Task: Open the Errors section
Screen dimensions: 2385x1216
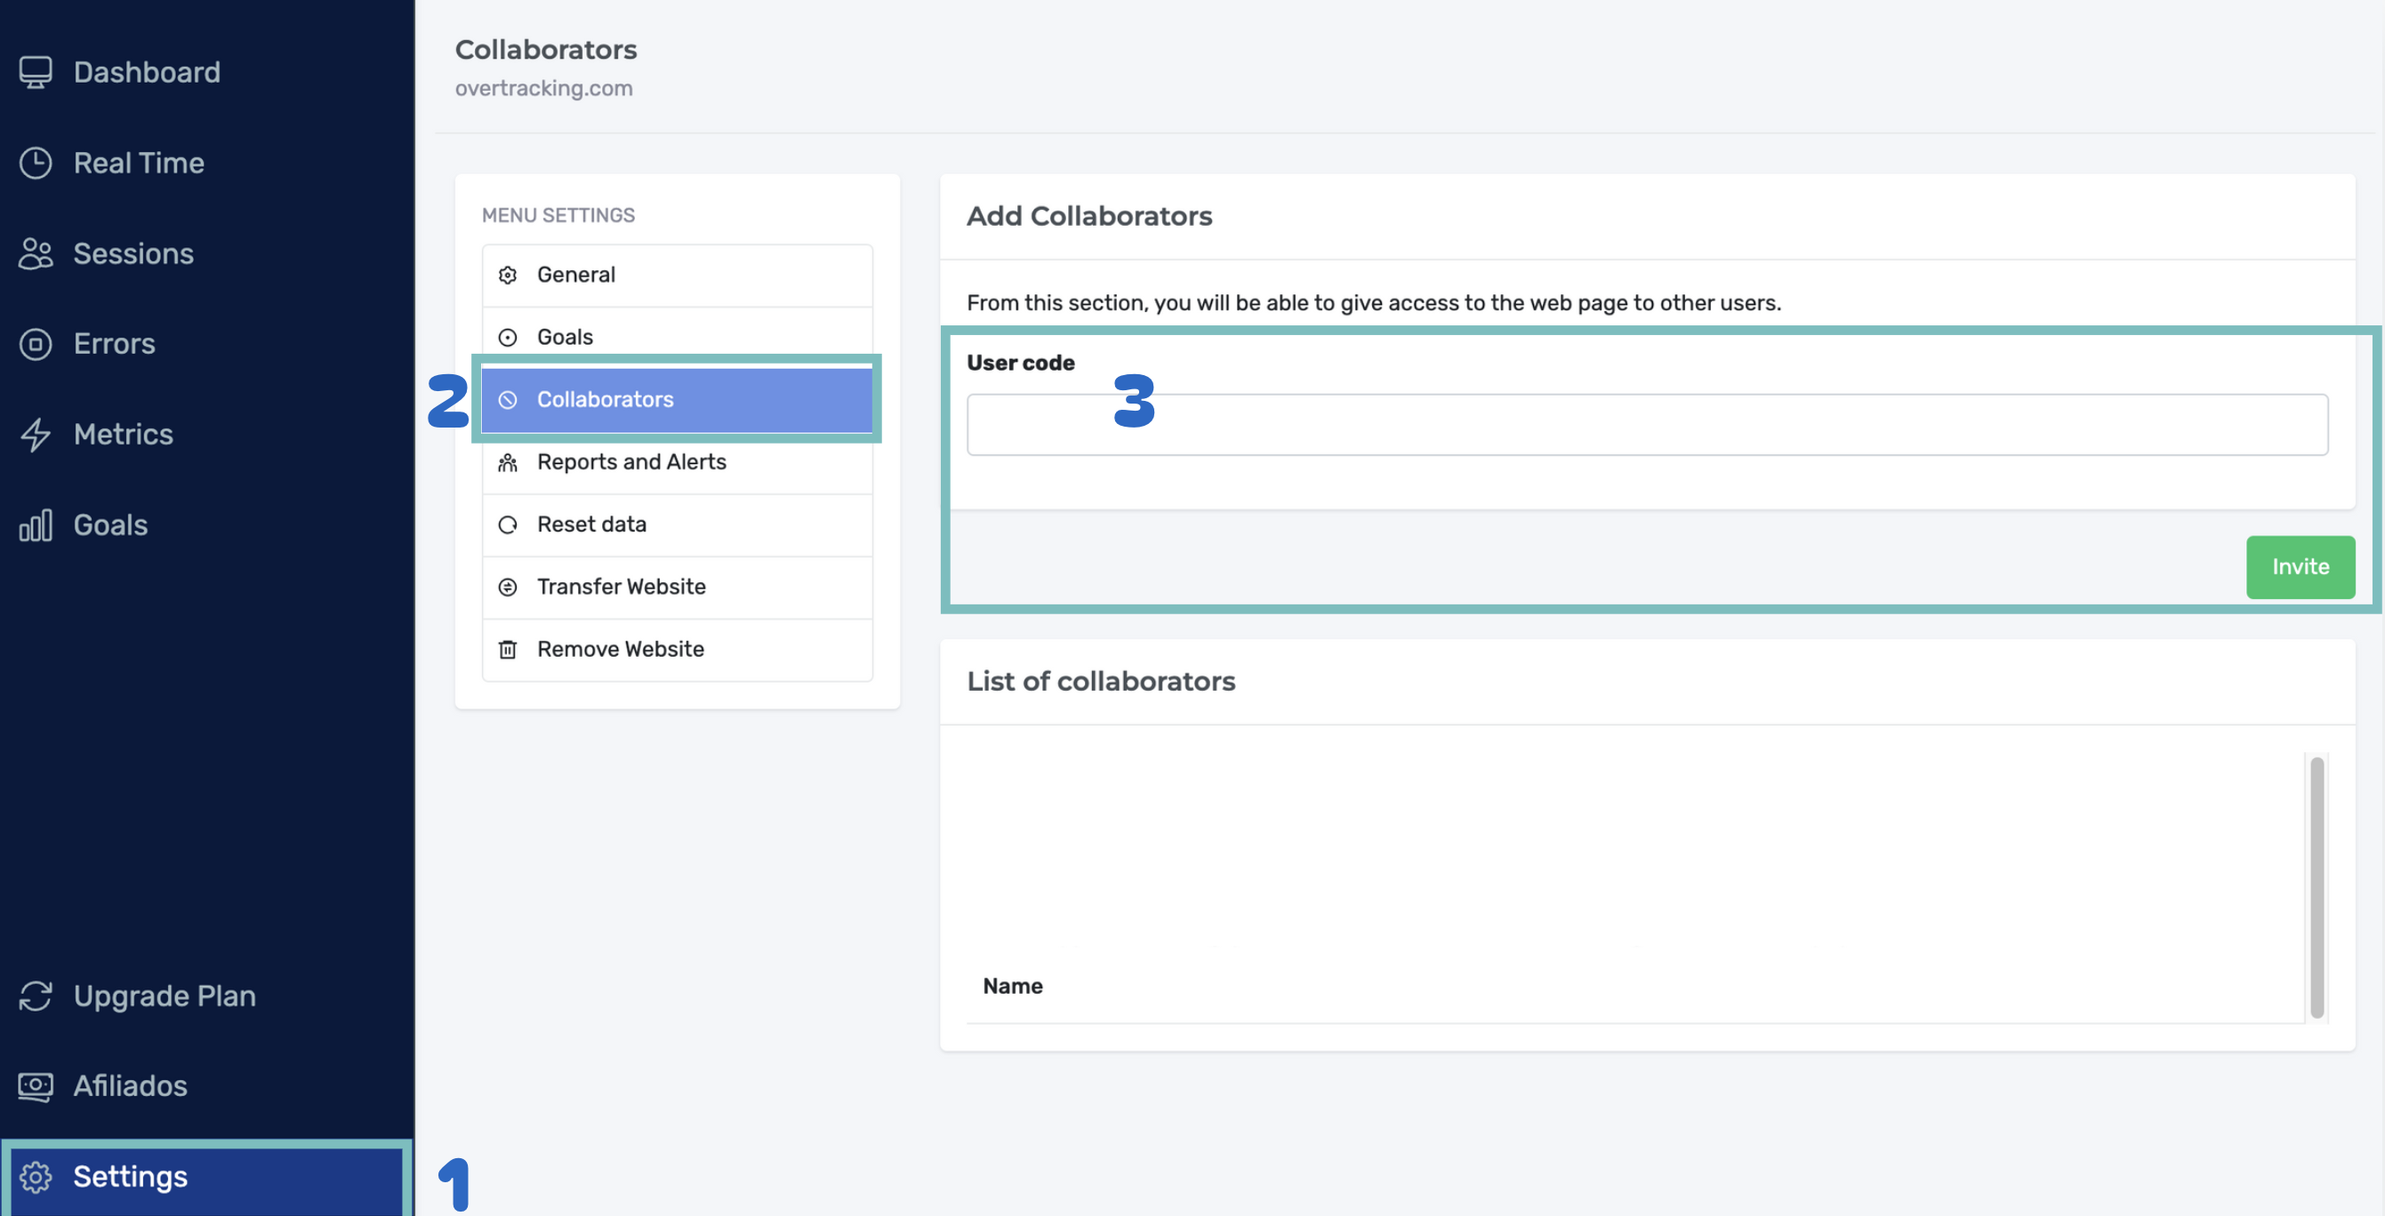Action: click(114, 344)
